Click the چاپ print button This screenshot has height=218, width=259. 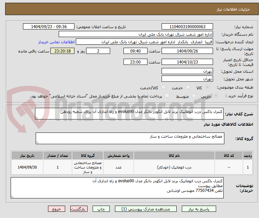pos(101,209)
